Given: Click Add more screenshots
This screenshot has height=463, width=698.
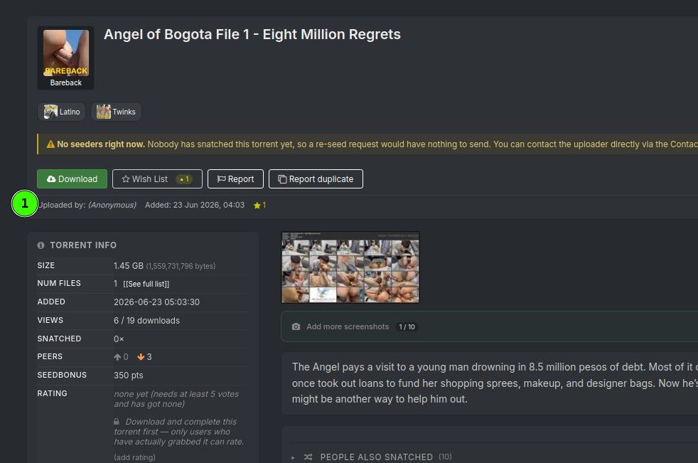Looking at the screenshot, I should (x=348, y=326).
